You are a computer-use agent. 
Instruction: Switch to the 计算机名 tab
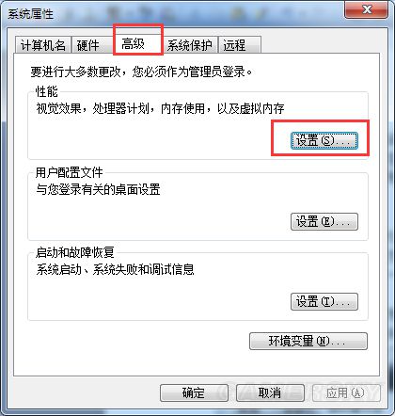point(42,45)
